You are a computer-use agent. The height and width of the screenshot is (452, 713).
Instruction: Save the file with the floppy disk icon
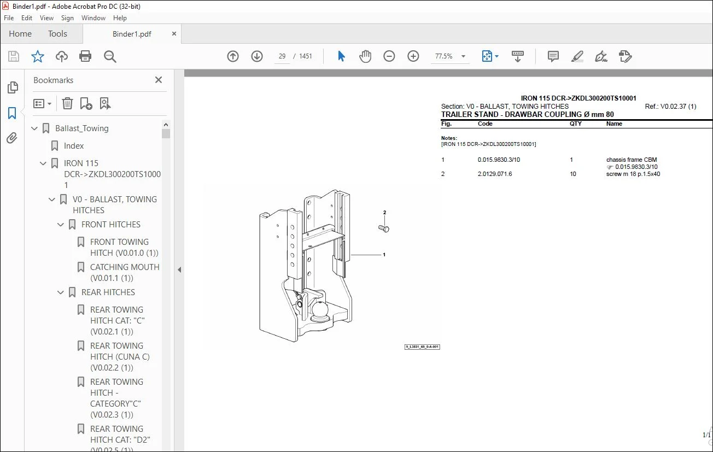[x=14, y=56]
